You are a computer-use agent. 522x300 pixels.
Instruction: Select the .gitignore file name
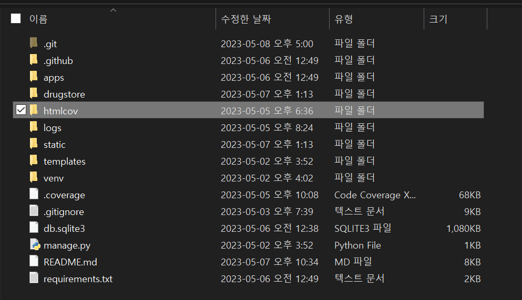pyautogui.click(x=64, y=212)
